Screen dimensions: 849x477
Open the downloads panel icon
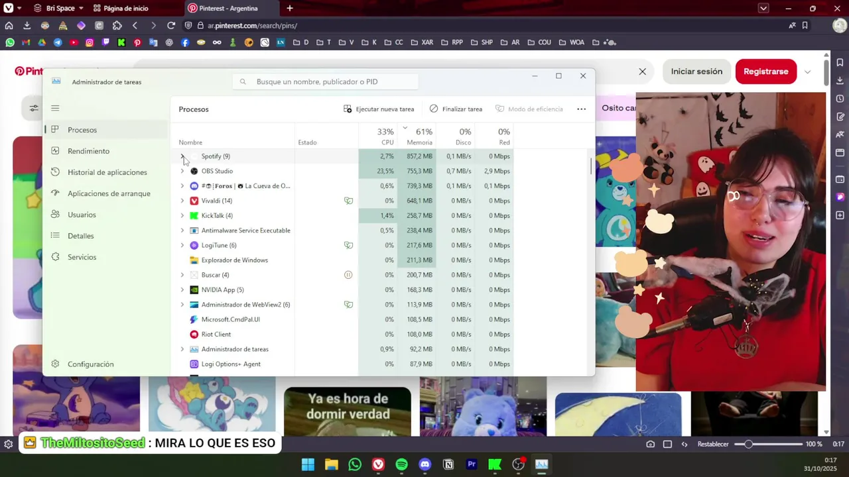[27, 25]
